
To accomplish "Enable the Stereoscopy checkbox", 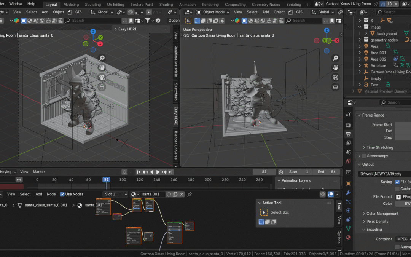I will 364,156.
